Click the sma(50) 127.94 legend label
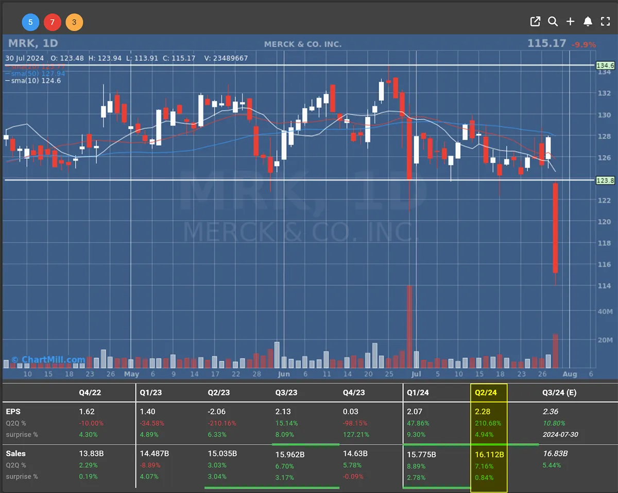This screenshot has height=493, width=618. [x=36, y=73]
